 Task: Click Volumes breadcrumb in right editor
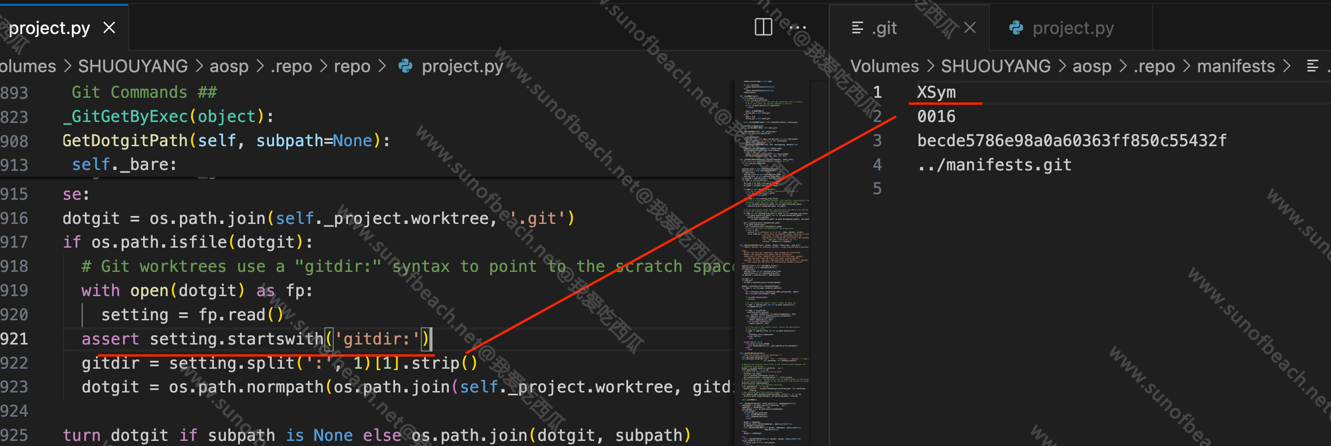pos(884,66)
